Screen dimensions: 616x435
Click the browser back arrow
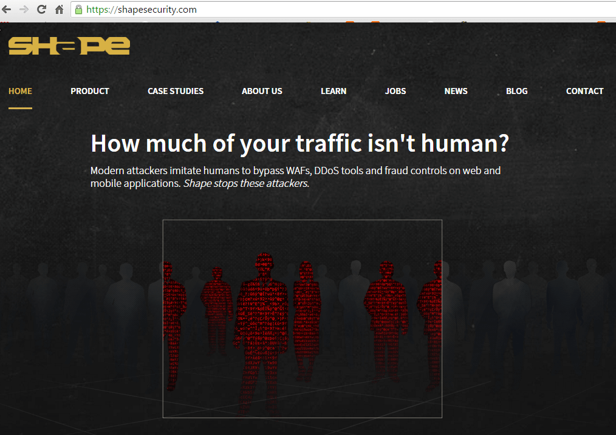(7, 10)
